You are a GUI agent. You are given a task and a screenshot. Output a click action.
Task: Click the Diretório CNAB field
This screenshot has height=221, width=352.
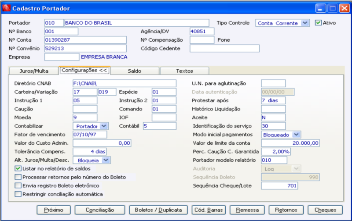(125, 83)
